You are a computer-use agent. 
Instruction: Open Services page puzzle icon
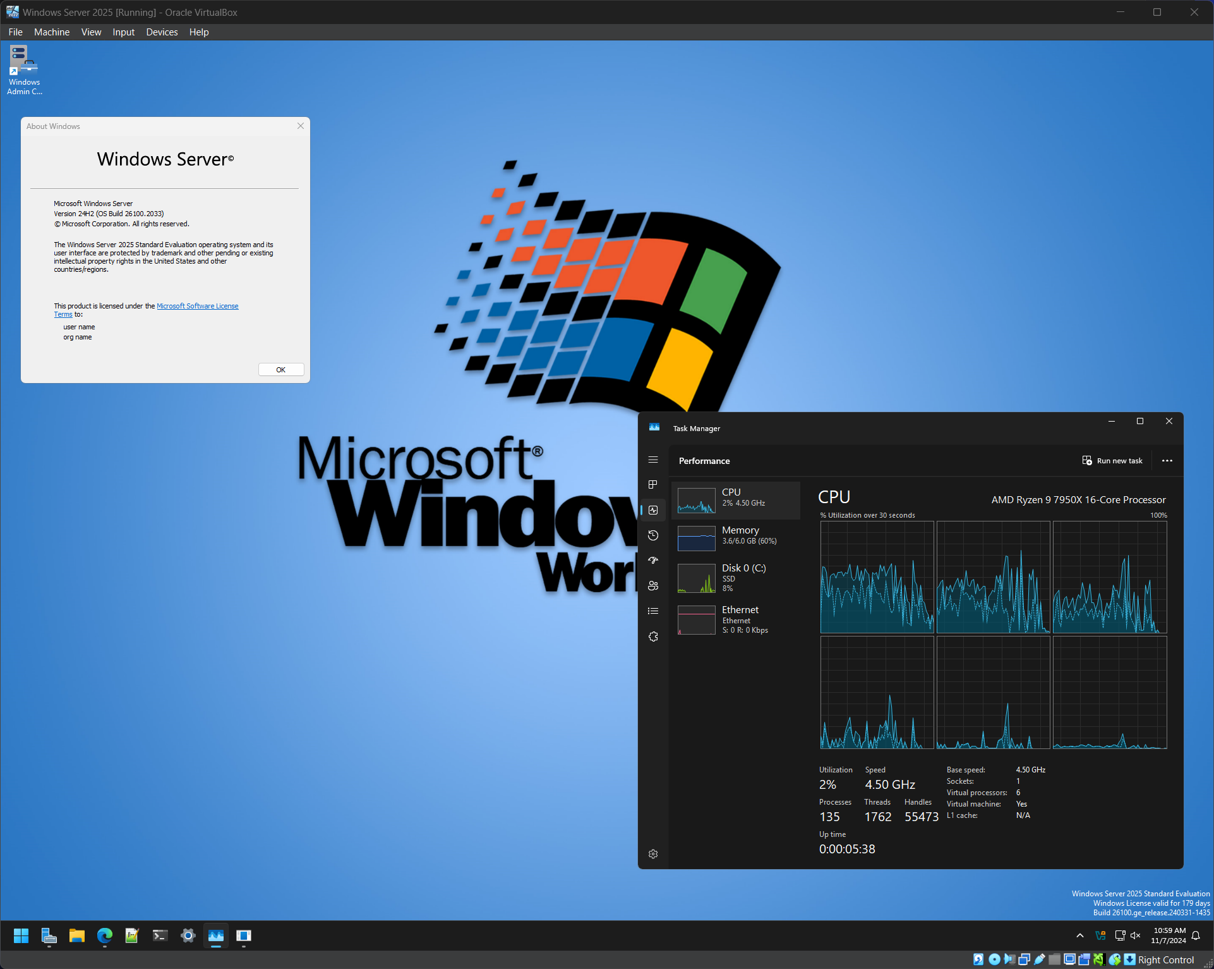click(x=653, y=637)
